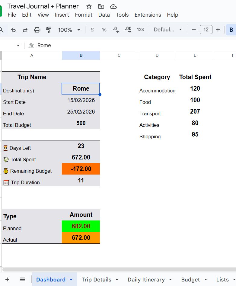Activate the paint format tool

coord(49,30)
